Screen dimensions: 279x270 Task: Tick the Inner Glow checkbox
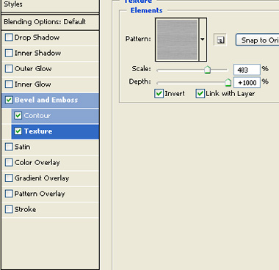click(x=9, y=84)
